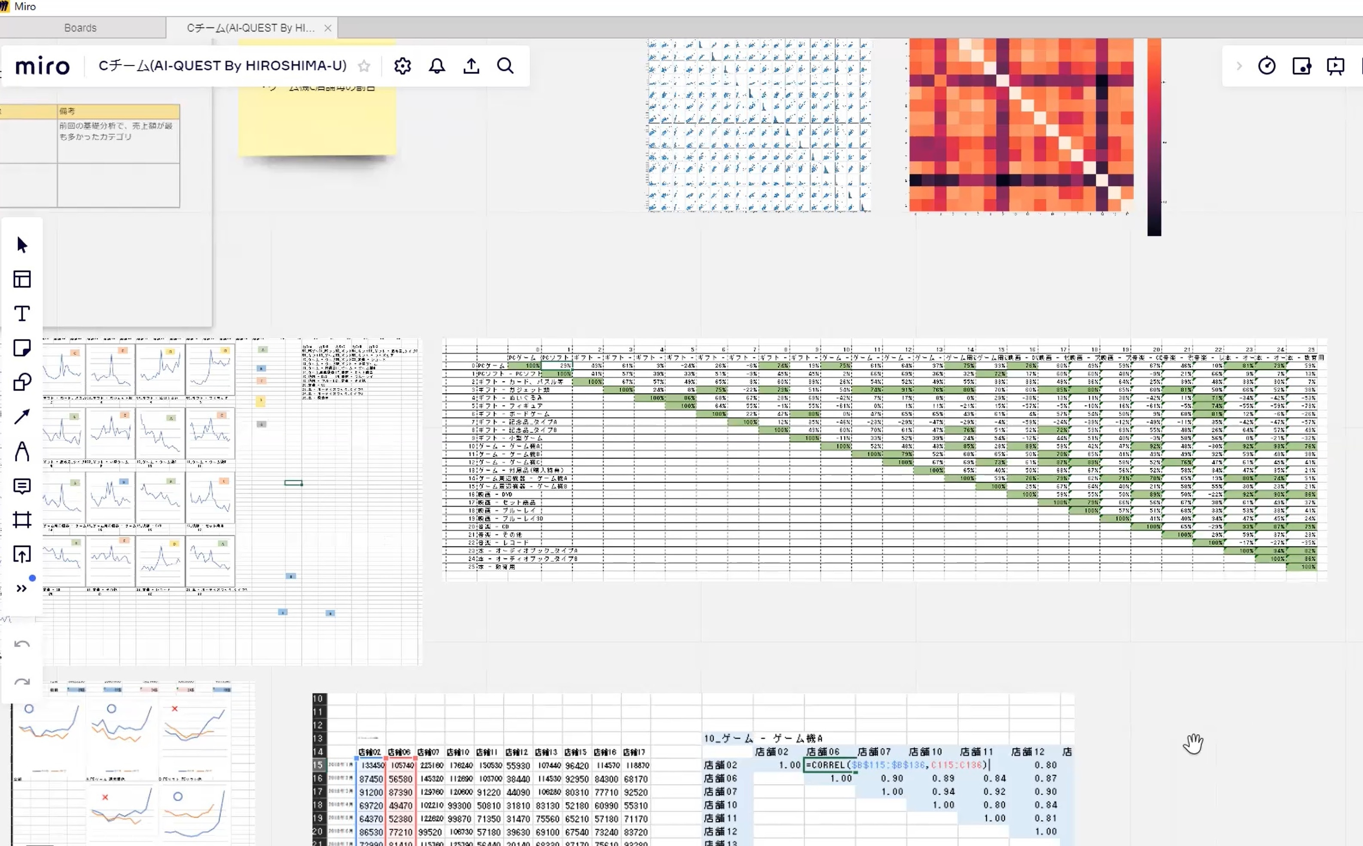Close the Cチーム board tab

[x=328, y=27]
